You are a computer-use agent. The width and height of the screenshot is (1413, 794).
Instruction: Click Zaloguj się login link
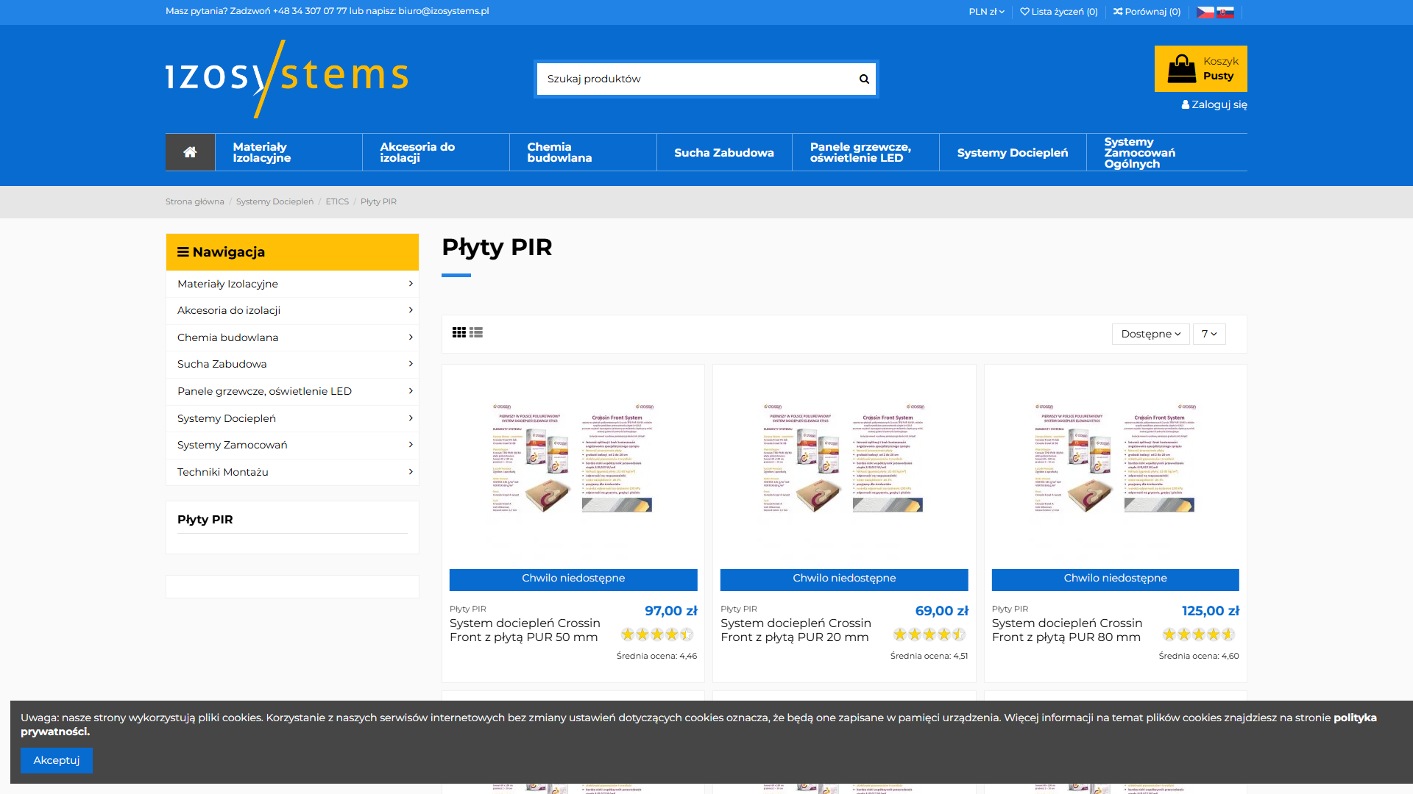tap(1214, 104)
